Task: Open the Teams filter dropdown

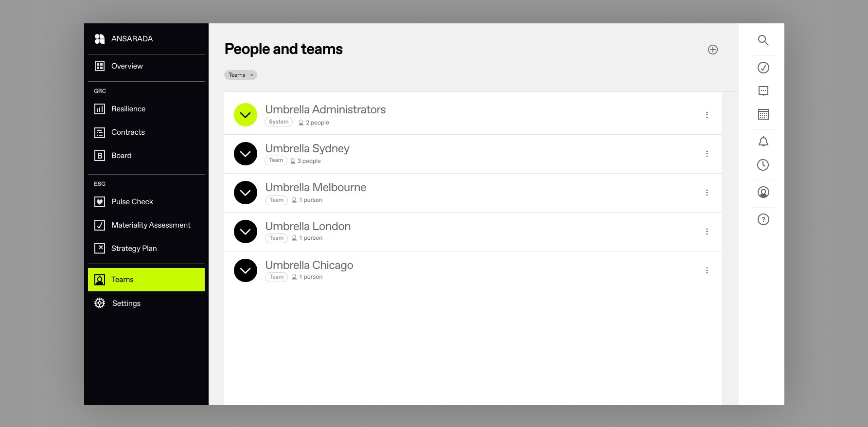Action: (241, 75)
